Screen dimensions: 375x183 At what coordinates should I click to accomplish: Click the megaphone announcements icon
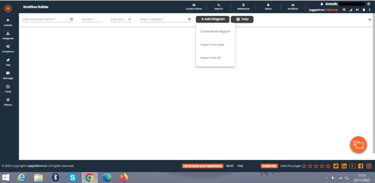coord(357,10)
